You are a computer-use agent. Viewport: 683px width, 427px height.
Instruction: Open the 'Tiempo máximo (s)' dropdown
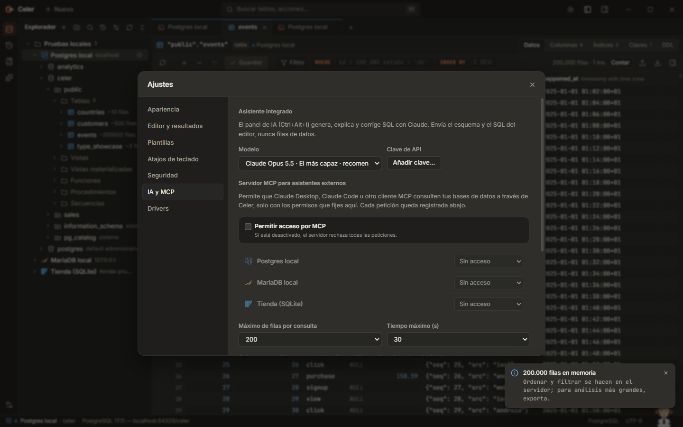click(458, 339)
